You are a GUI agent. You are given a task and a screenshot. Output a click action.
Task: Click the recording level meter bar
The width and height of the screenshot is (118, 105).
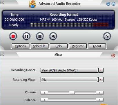[69, 25]
